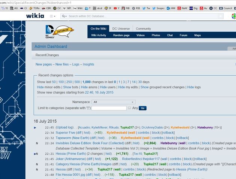
Task: Open the WP Wikipedia bookmark
Action: click(x=67, y=8)
